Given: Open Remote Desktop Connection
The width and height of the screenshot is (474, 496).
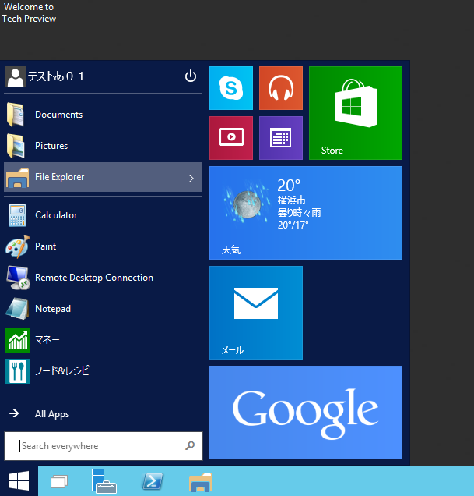Looking at the screenshot, I should point(103,278).
